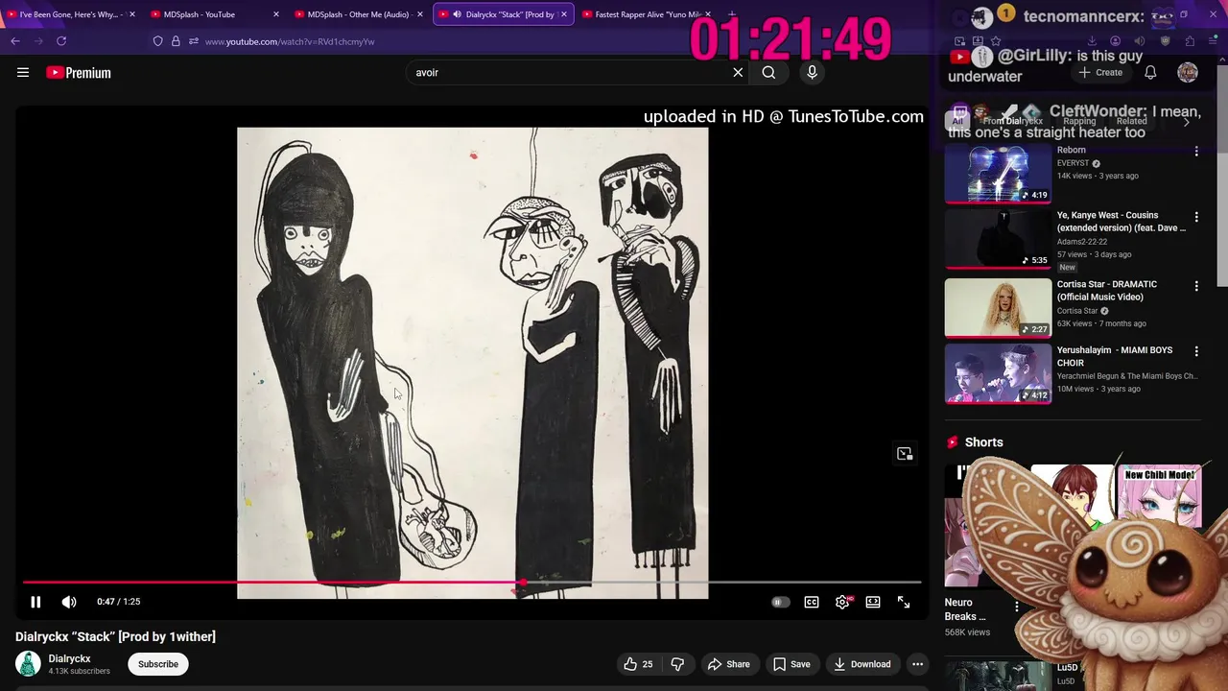This screenshot has height=691, width=1228.
Task: Toggle closed captions CC
Action: (x=812, y=602)
